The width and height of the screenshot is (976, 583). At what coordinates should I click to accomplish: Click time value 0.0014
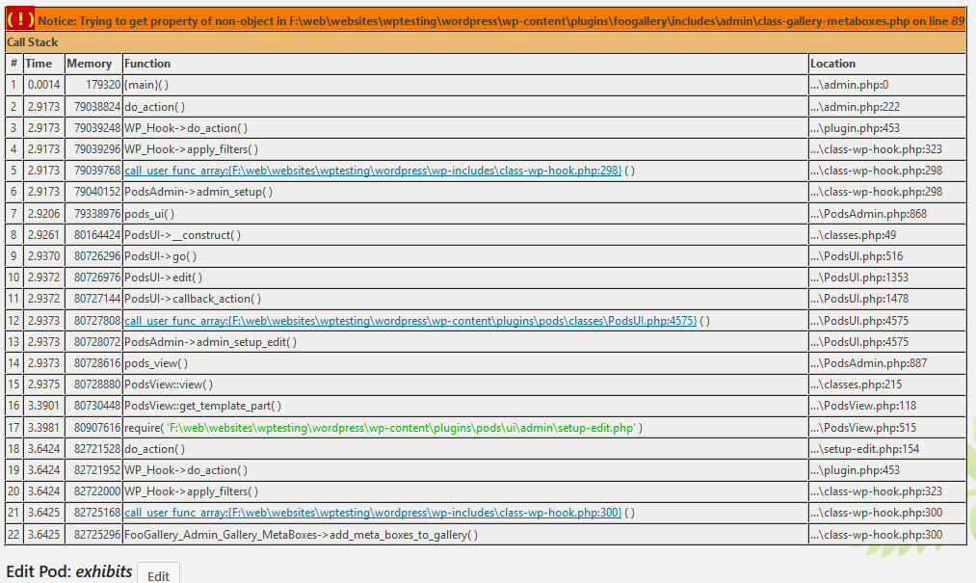pos(43,85)
